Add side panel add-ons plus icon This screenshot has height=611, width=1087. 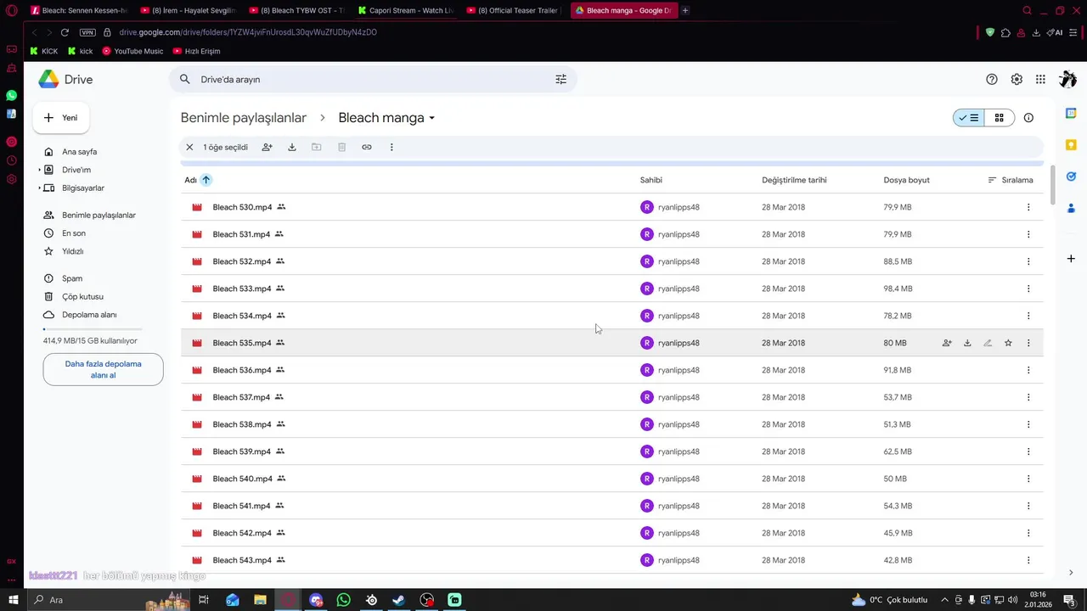[1071, 258]
